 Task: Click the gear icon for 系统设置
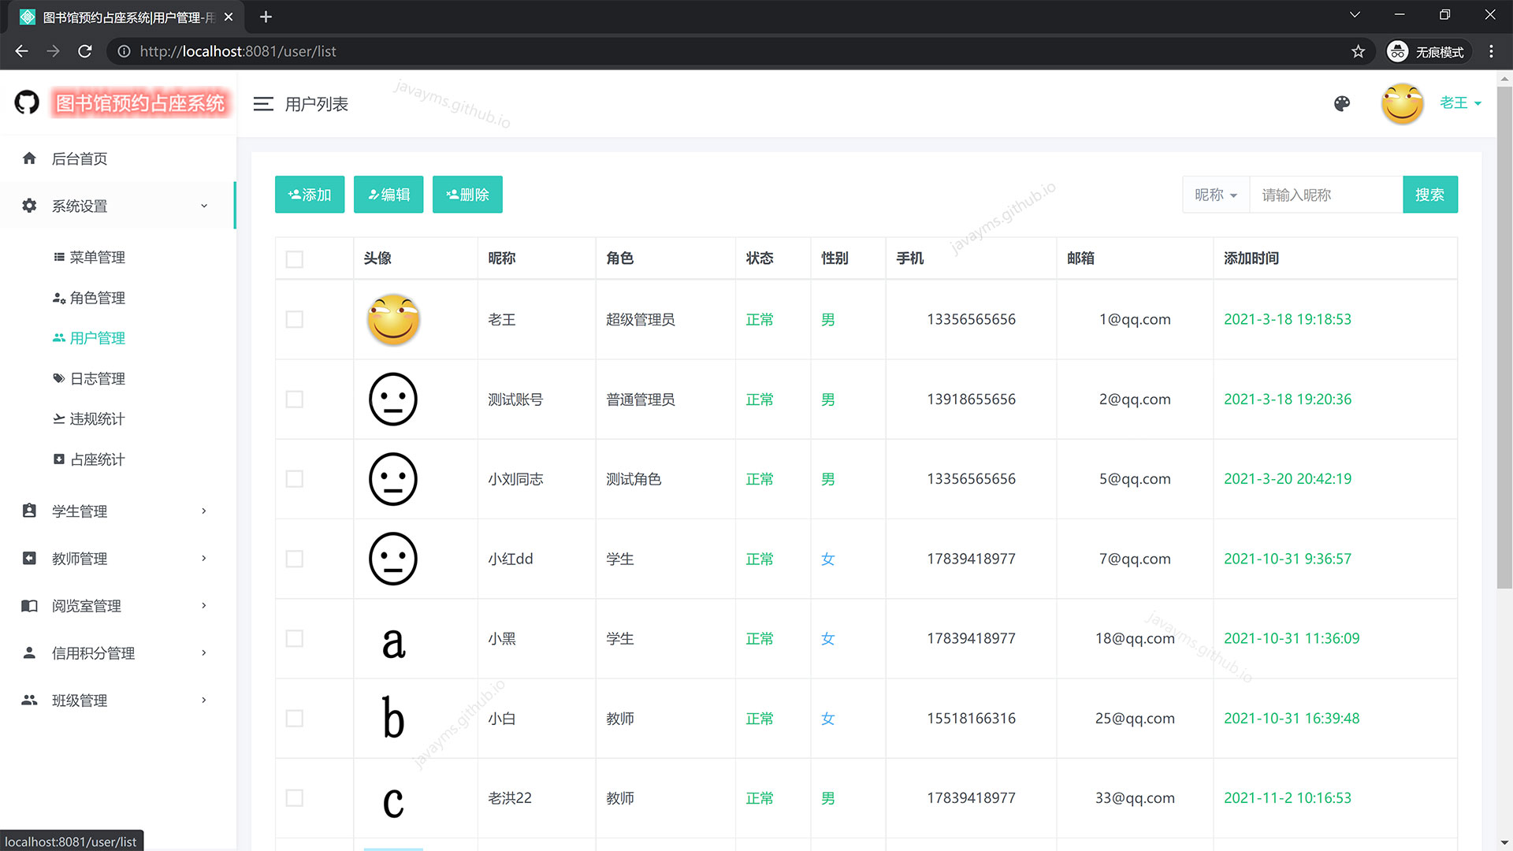point(29,206)
